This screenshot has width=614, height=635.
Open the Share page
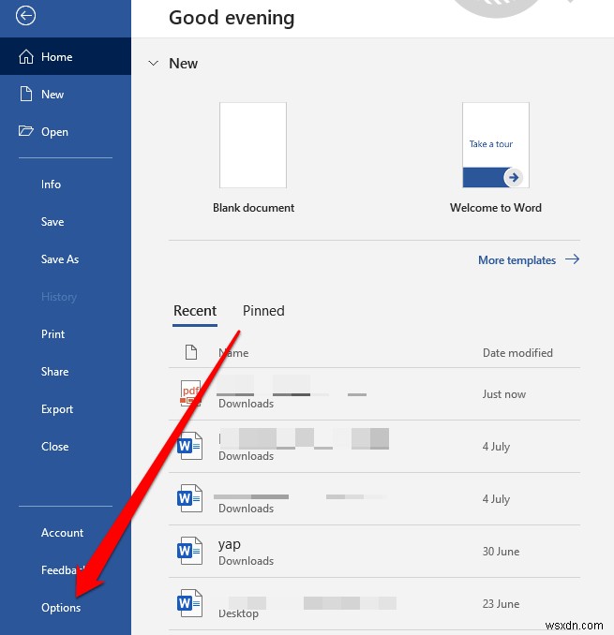pos(54,372)
